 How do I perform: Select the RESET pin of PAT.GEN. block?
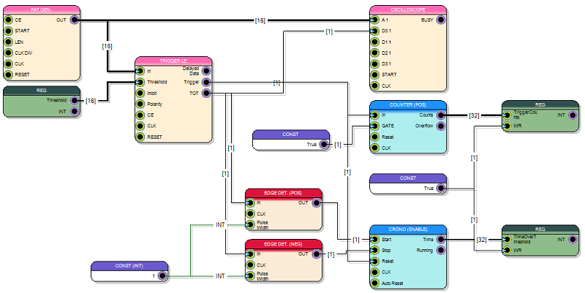click(x=8, y=75)
